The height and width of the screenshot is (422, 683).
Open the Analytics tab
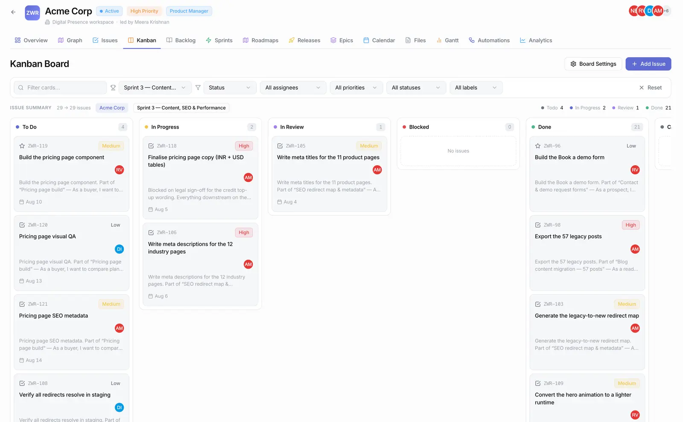click(x=536, y=40)
